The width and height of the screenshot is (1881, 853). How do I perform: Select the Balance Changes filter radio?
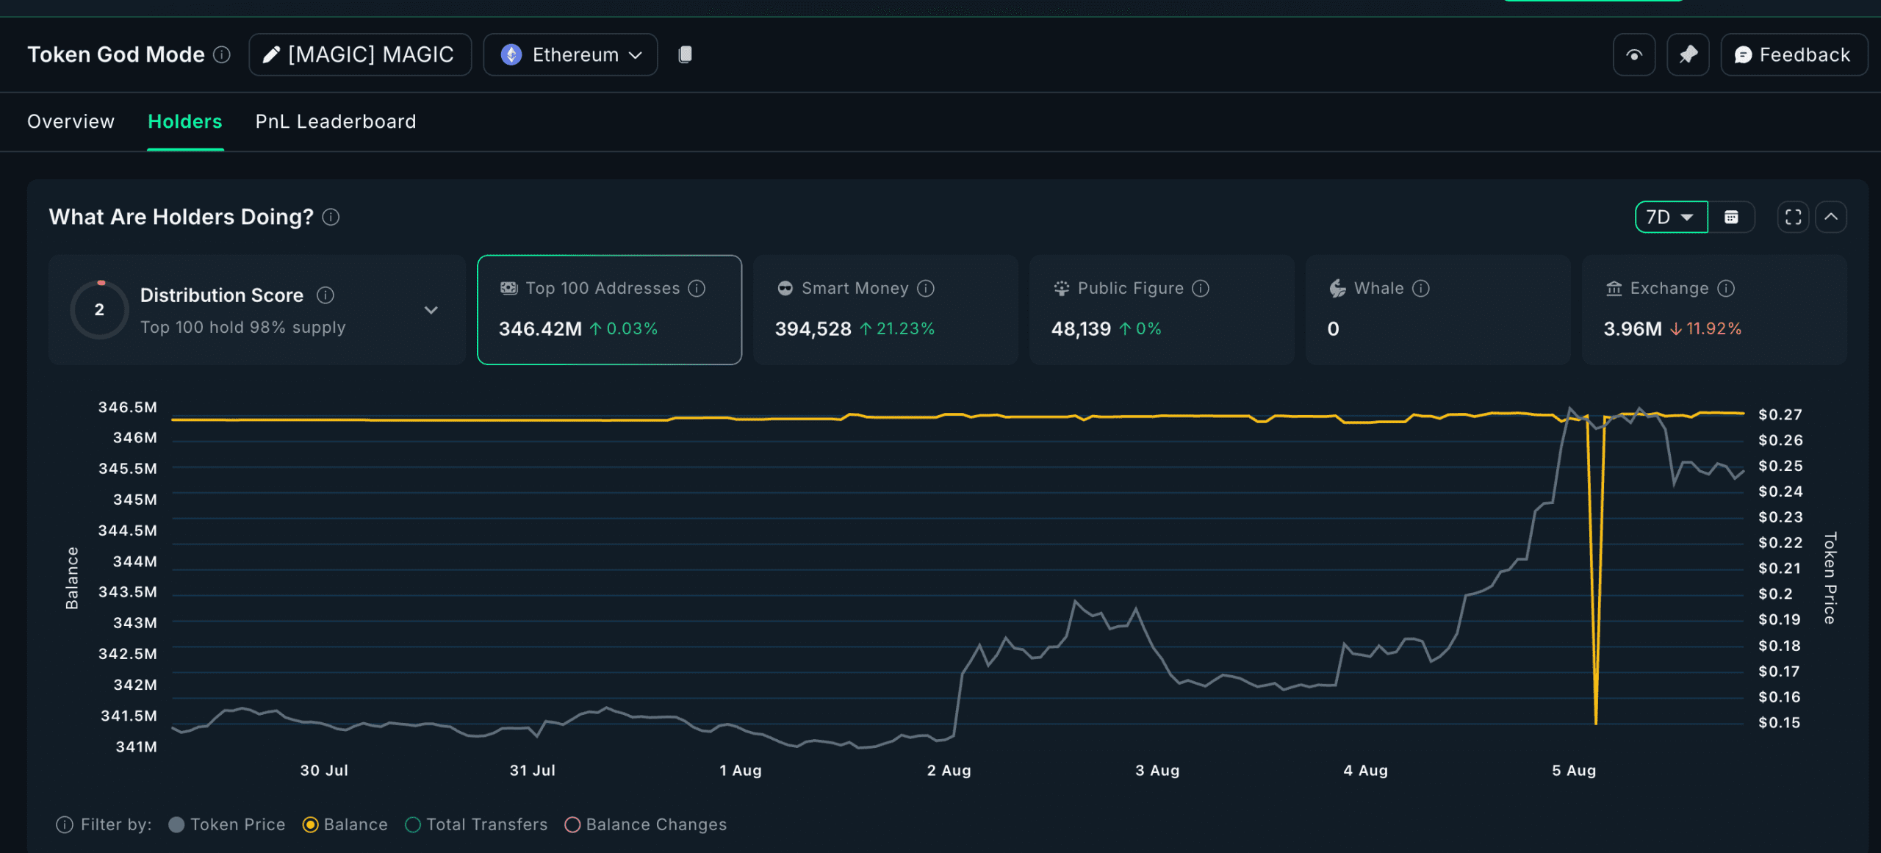572,824
